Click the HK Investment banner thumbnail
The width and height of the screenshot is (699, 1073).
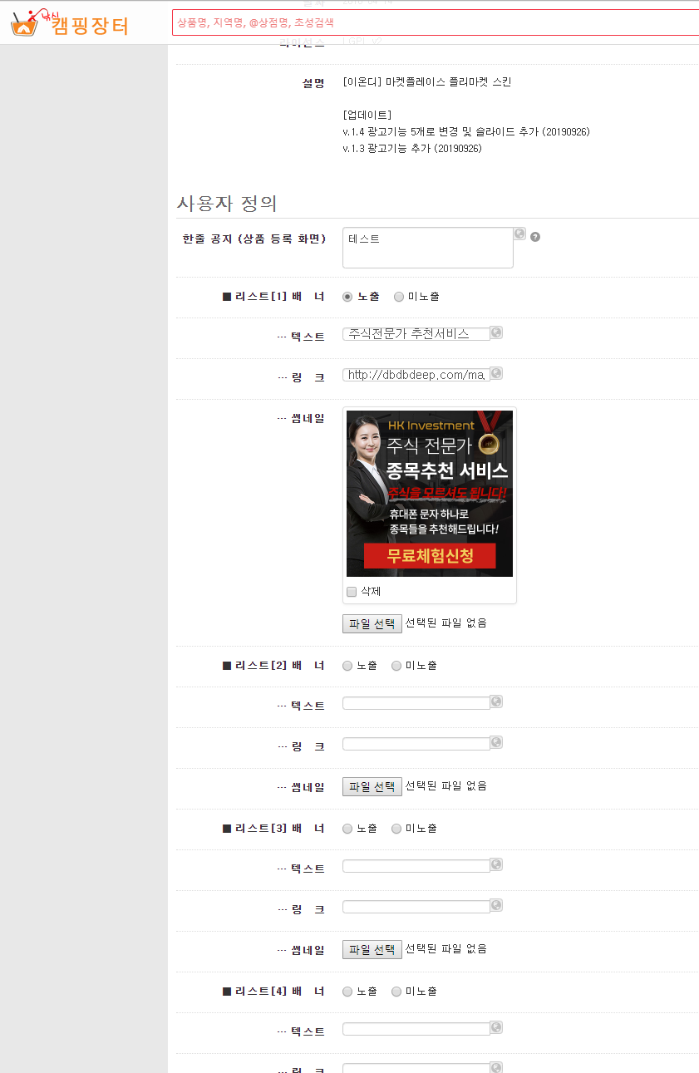click(429, 493)
